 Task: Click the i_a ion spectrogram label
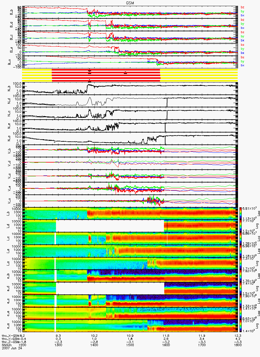8,263
